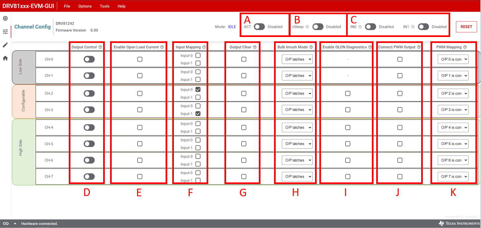Expand the status bar log panel chevron
The image size is (481, 228).
[15, 224]
